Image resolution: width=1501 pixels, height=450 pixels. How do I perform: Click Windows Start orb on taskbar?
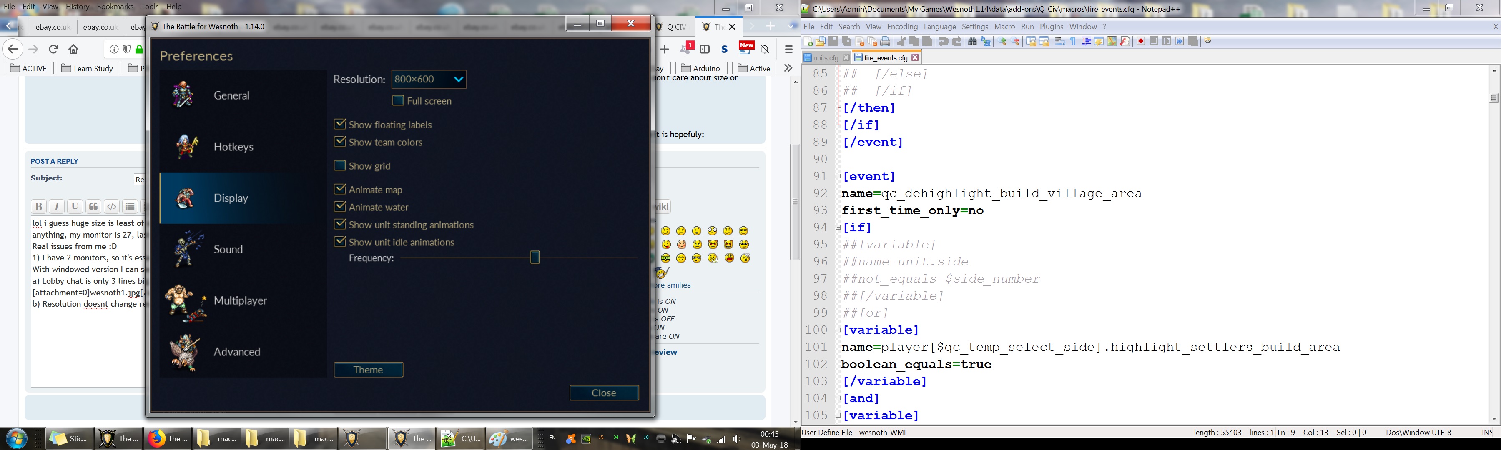tap(16, 438)
